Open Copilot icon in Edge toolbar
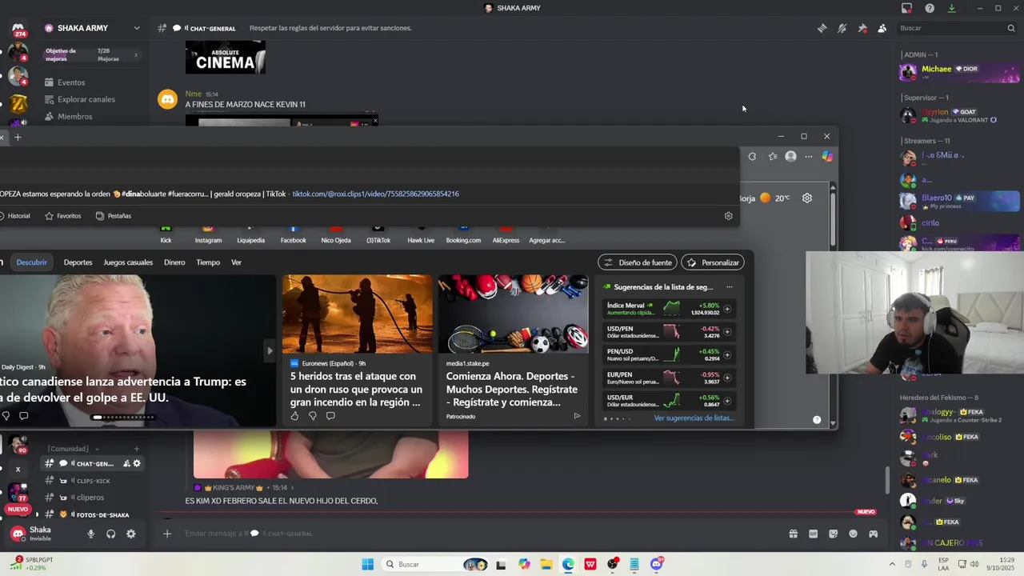The width and height of the screenshot is (1024, 576). 827,157
